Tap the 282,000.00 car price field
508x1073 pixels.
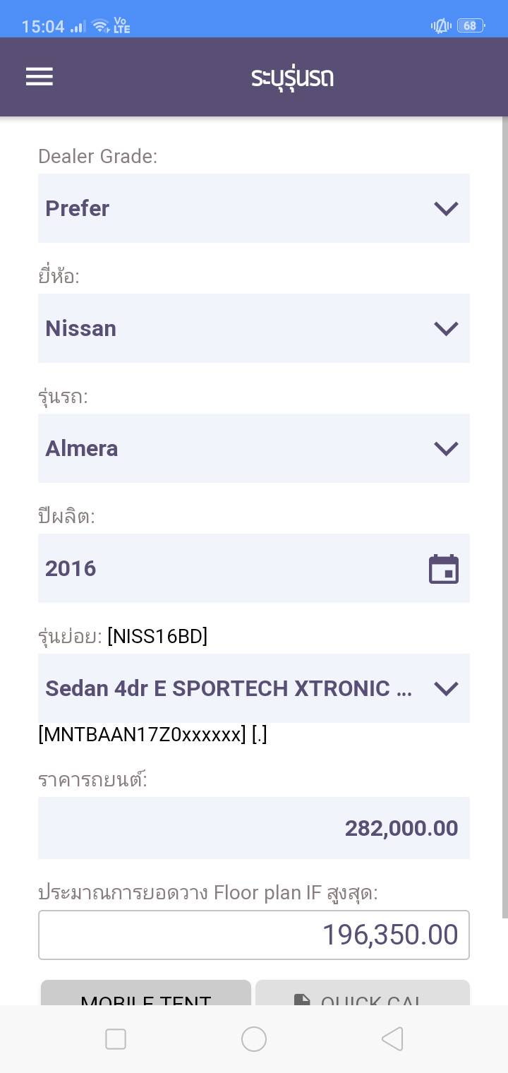[254, 828]
